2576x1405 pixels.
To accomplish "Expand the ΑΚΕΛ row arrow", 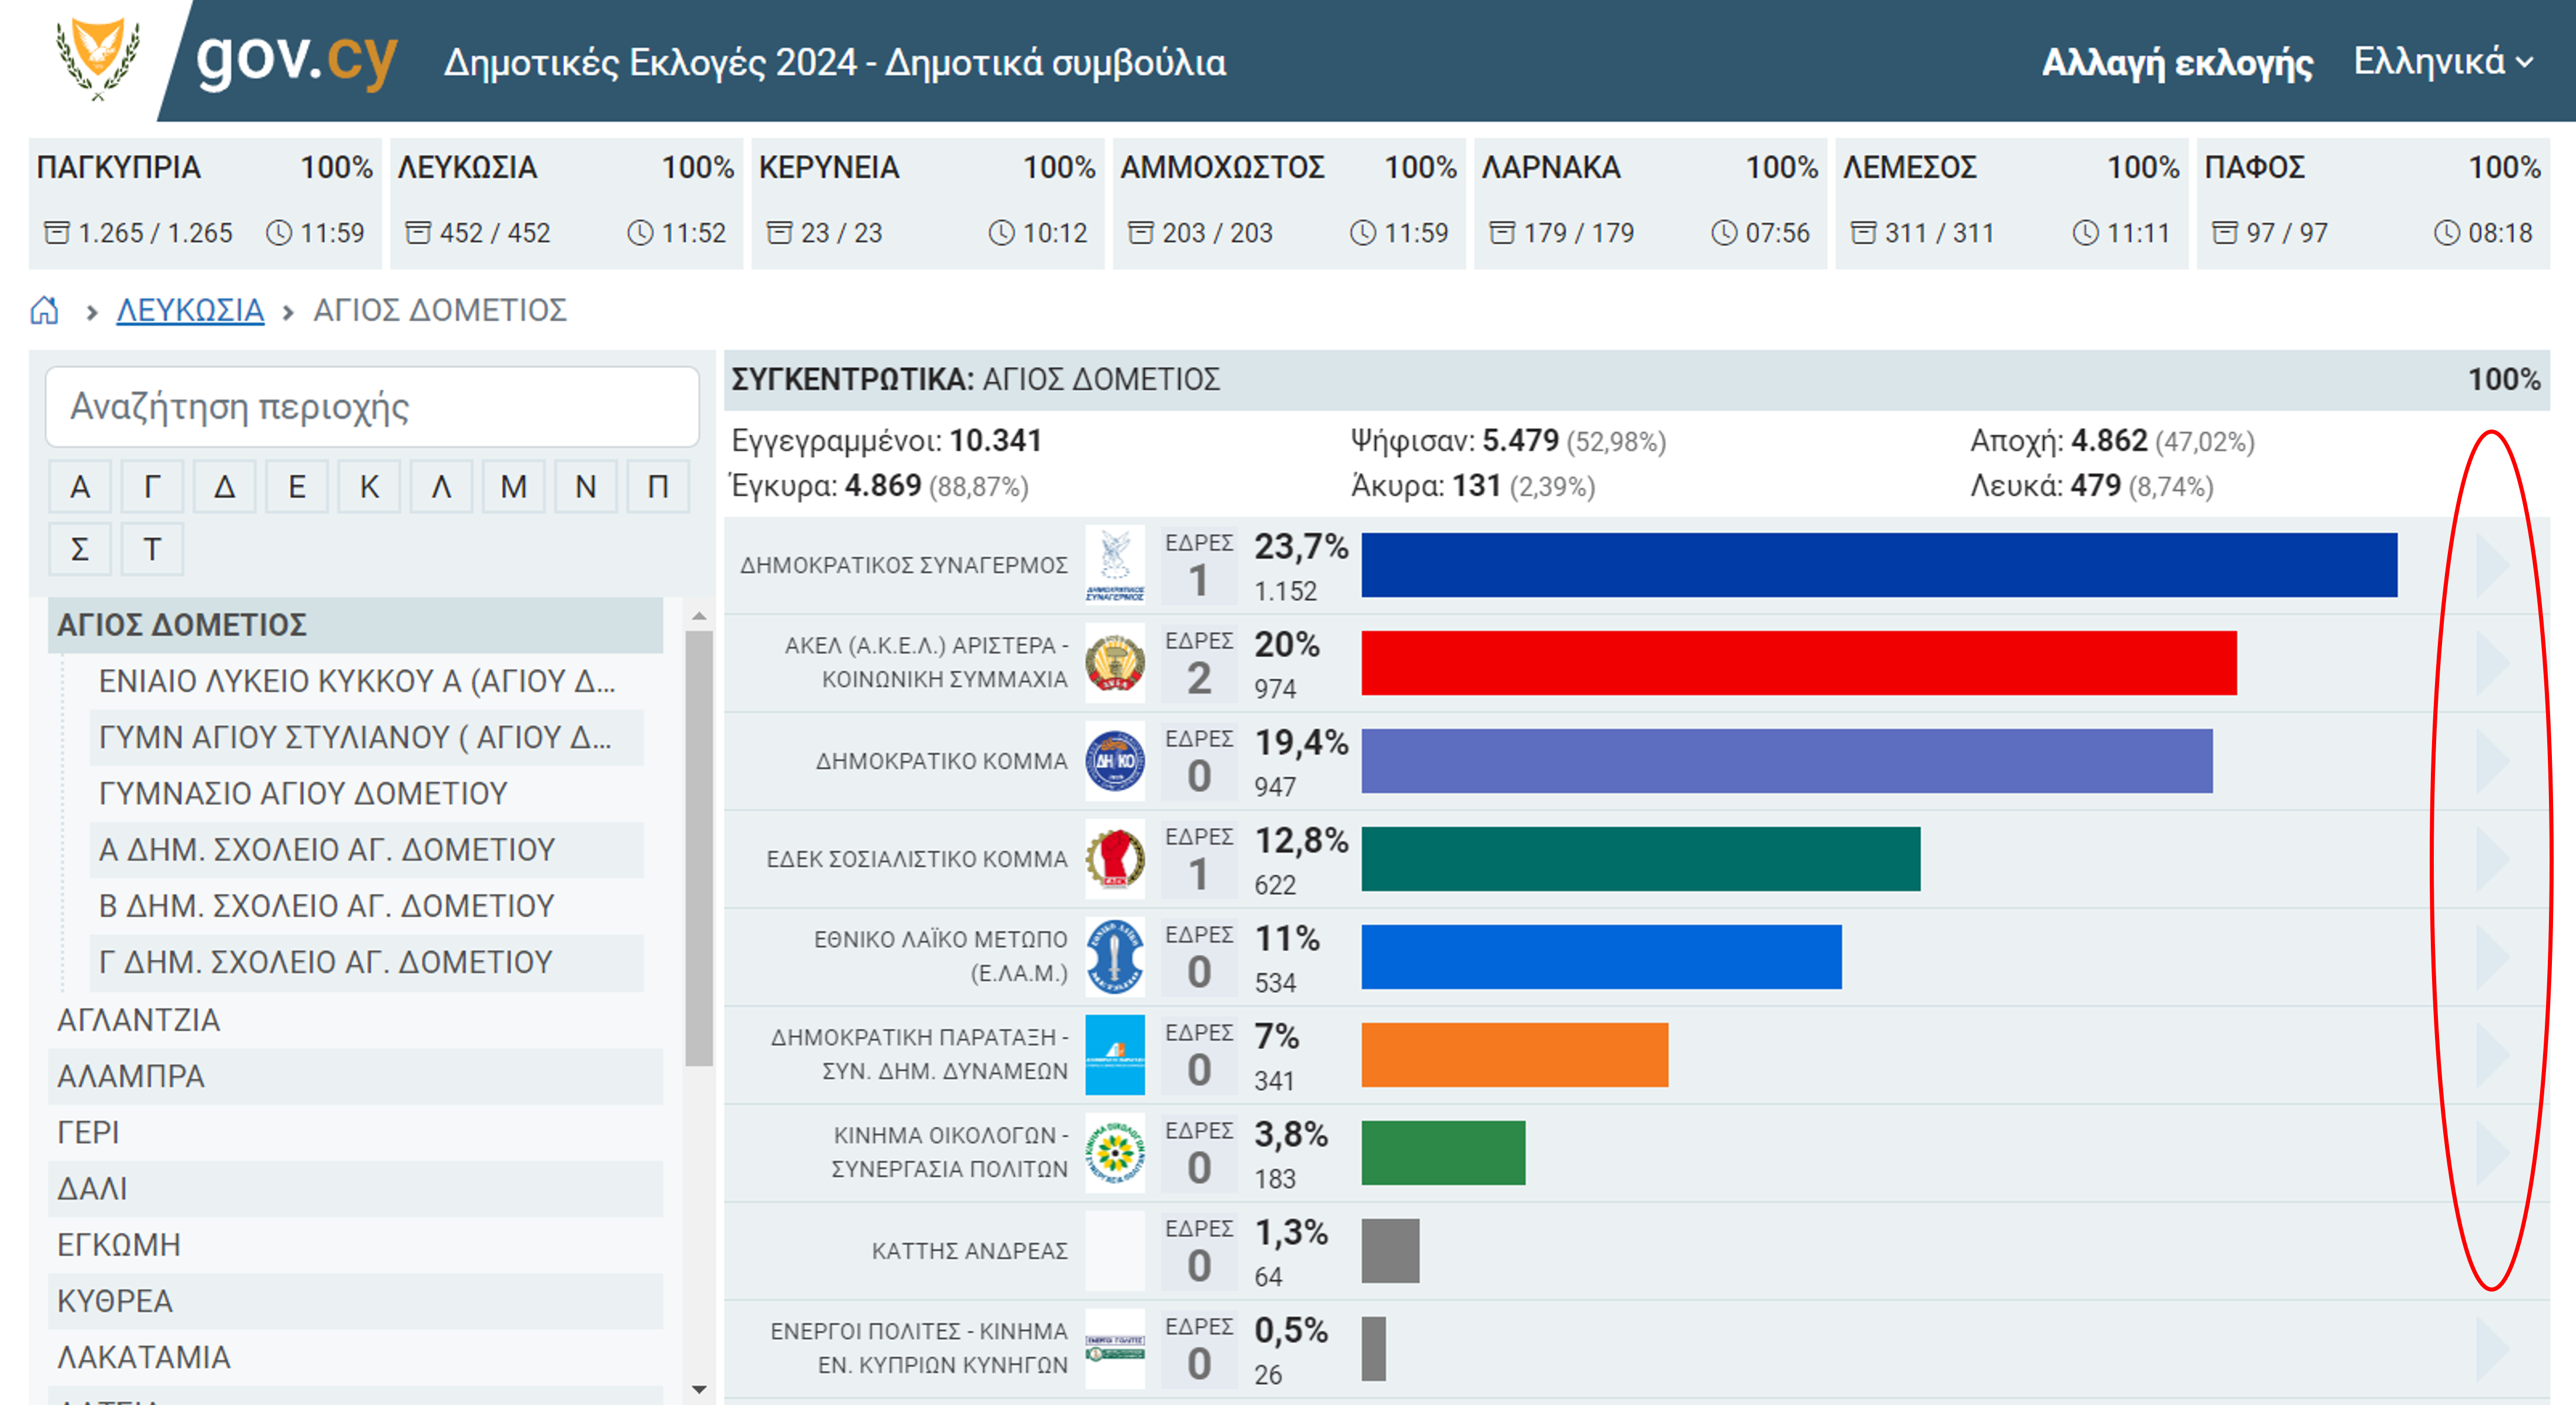I will coord(2492,663).
